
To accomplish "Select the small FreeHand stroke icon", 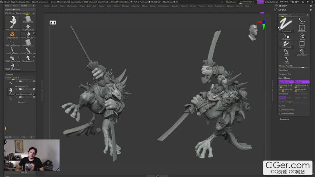I will tap(286, 45).
